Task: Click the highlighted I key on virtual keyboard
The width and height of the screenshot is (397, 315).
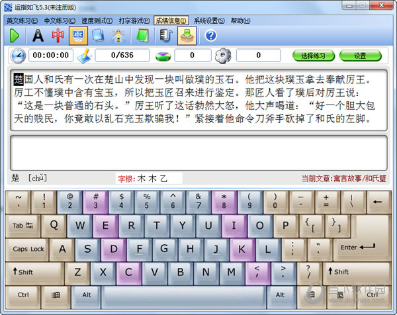Action: point(234,226)
